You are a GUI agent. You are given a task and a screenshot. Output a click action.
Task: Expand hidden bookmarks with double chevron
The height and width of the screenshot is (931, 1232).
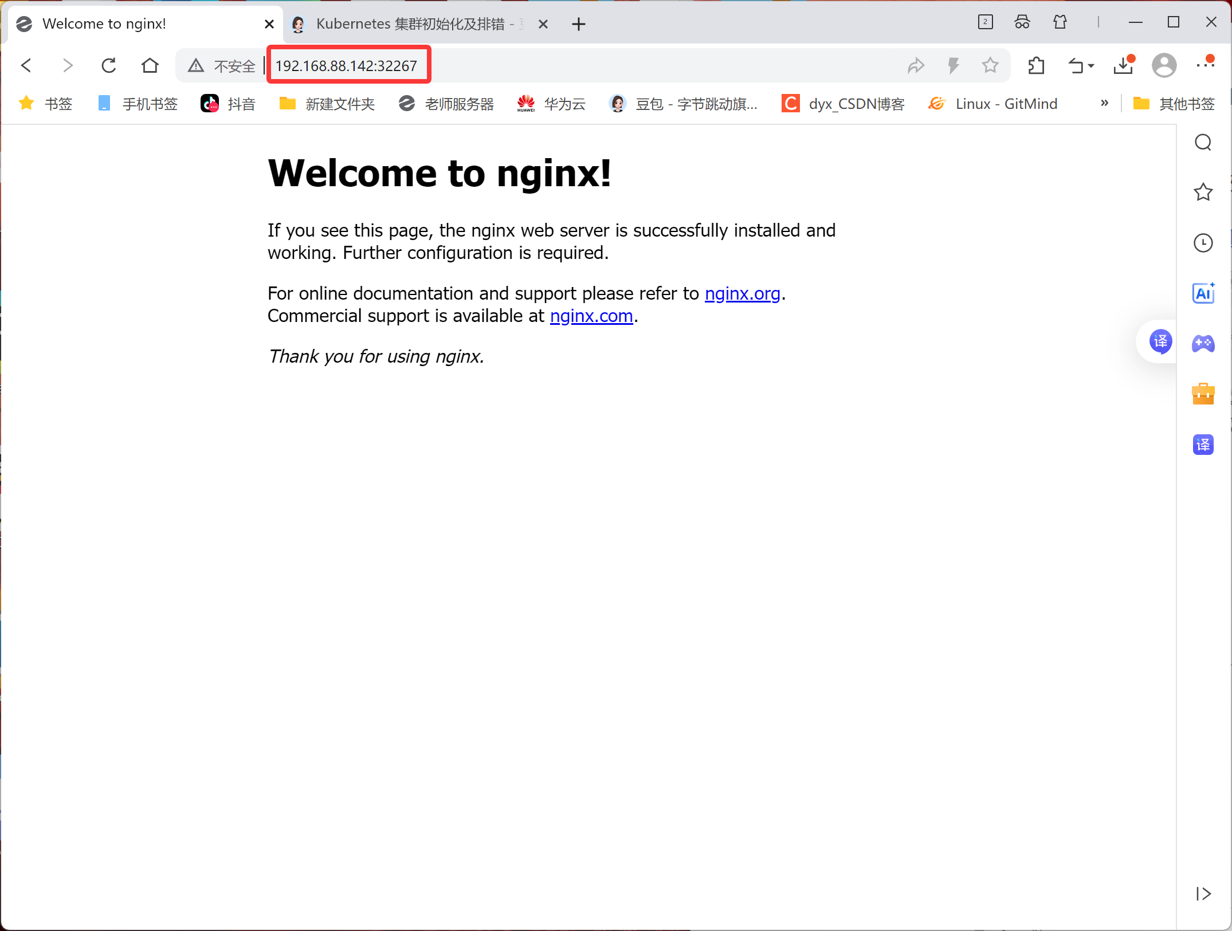pyautogui.click(x=1104, y=103)
